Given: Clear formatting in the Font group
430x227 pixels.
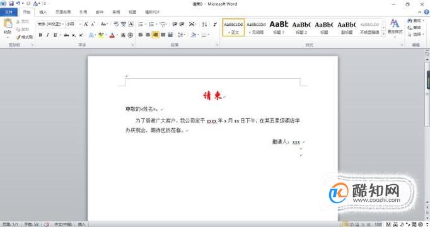Looking at the screenshot, I should click(116, 24).
